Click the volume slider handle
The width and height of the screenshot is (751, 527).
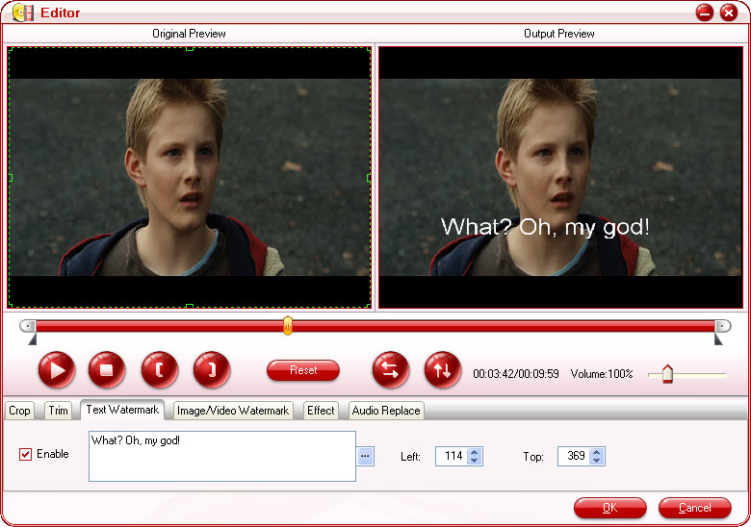point(667,374)
